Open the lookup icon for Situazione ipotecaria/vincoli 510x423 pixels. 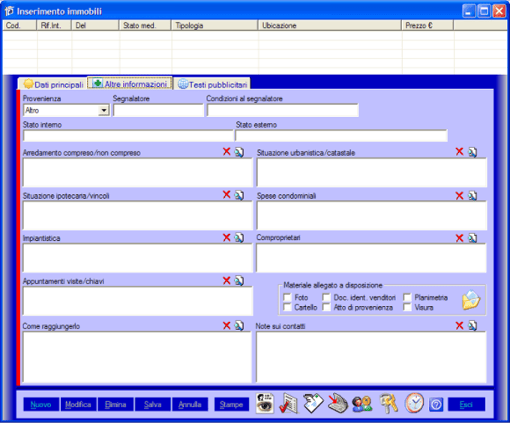click(239, 195)
